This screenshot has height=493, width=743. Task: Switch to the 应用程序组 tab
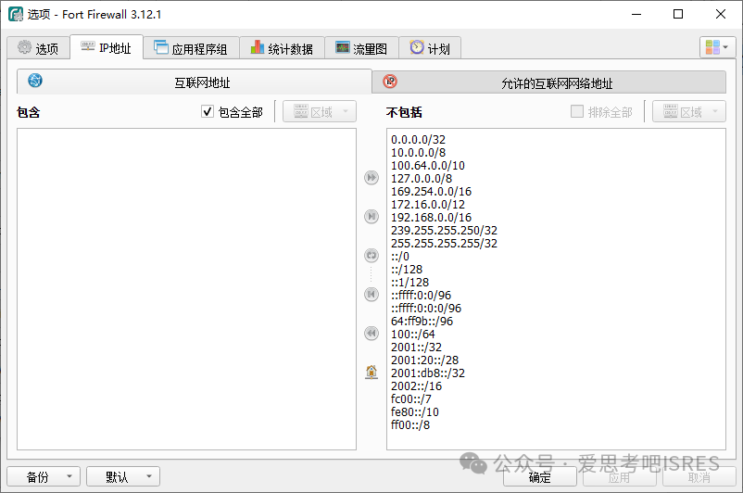click(x=191, y=48)
